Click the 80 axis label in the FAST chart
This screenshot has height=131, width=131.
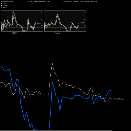point(42,13)
